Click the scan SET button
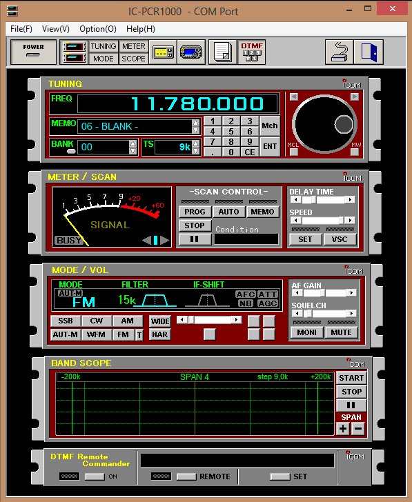The image size is (412, 502). point(305,239)
